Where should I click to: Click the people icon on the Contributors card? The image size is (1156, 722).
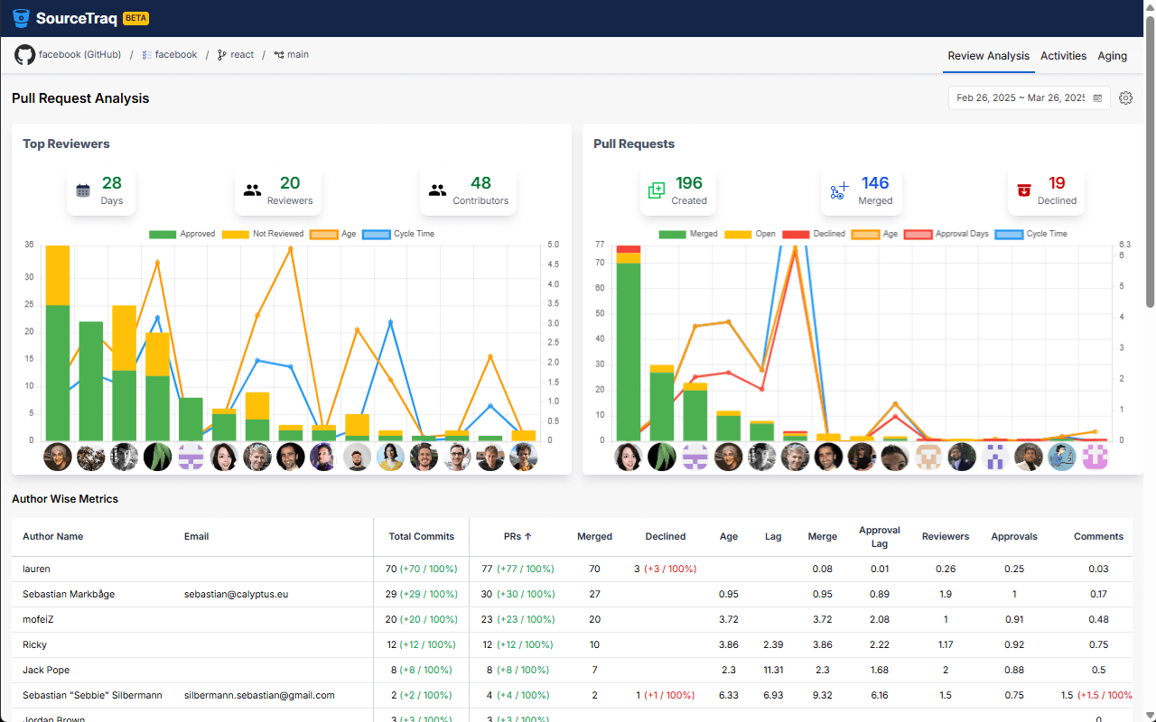[x=438, y=190]
